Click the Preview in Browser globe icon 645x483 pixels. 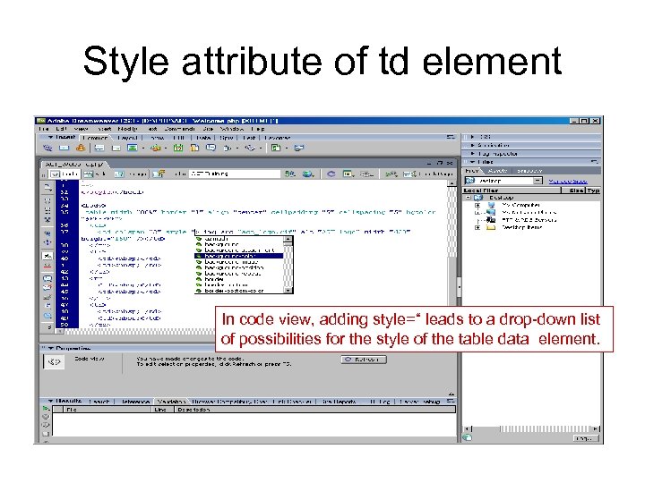[x=307, y=174]
